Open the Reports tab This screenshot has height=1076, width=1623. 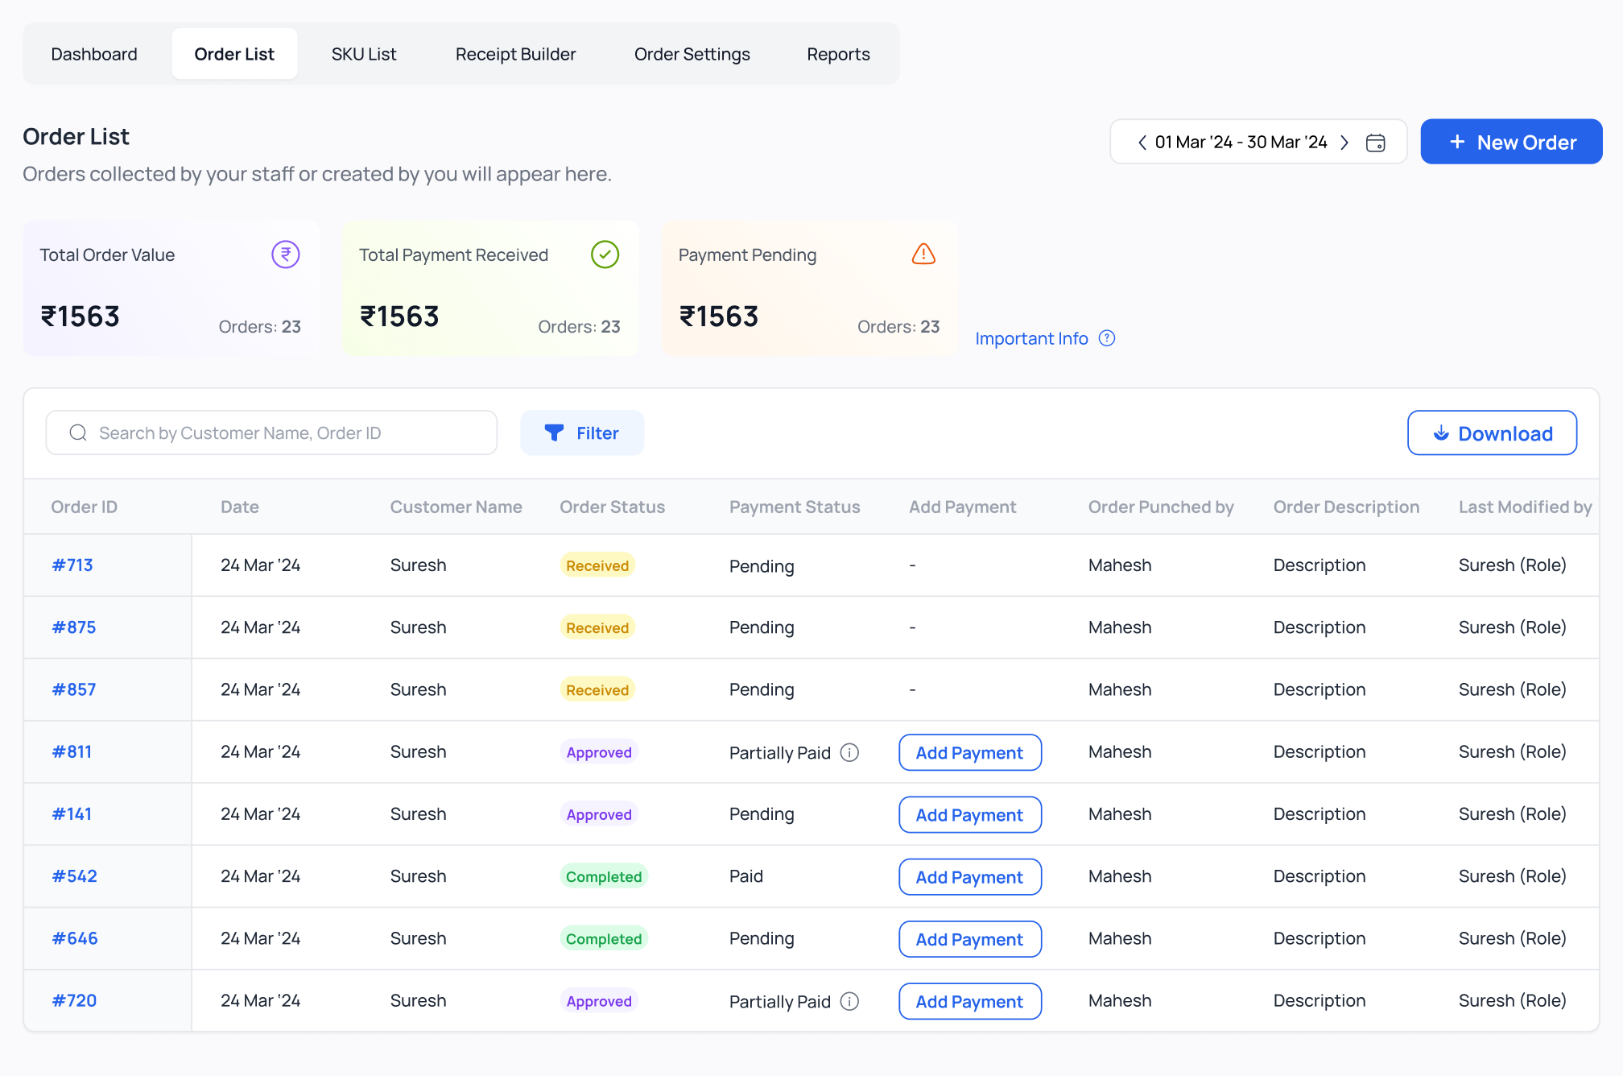point(838,54)
